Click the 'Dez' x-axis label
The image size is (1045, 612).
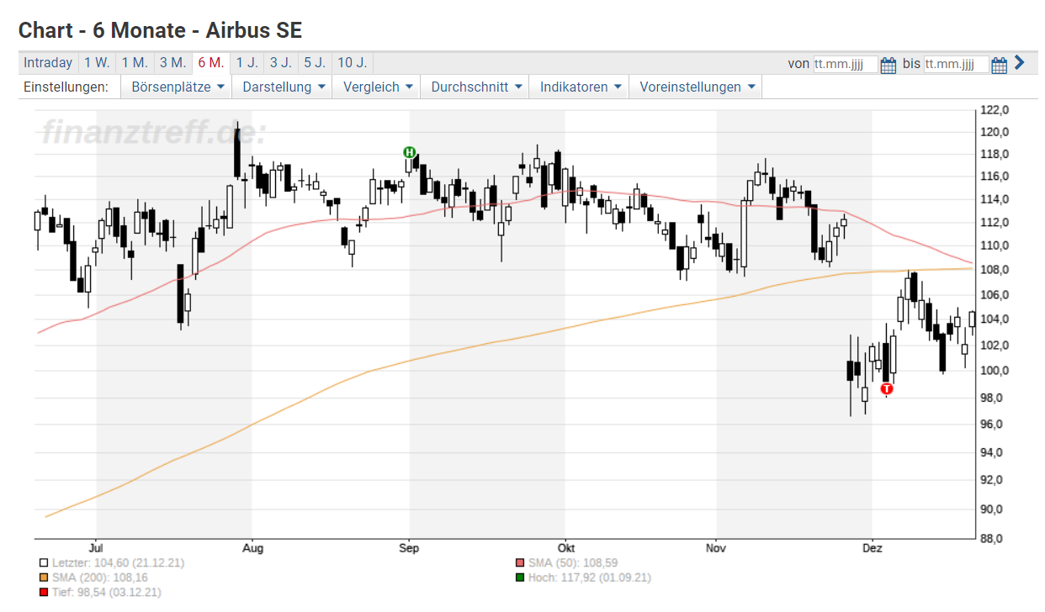(x=873, y=548)
